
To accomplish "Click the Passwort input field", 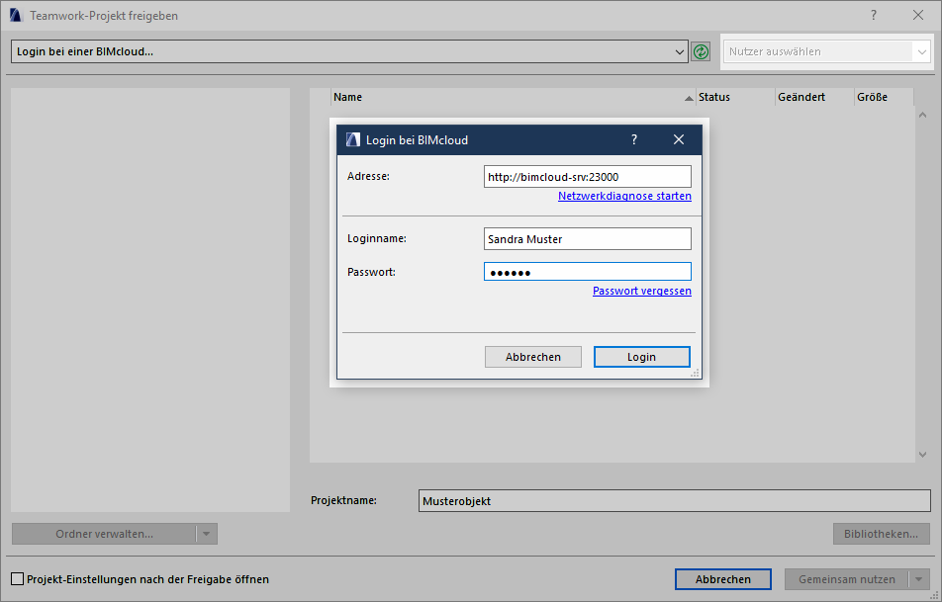I will 588,272.
